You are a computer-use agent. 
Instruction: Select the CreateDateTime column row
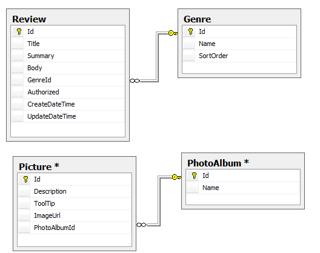(68, 104)
